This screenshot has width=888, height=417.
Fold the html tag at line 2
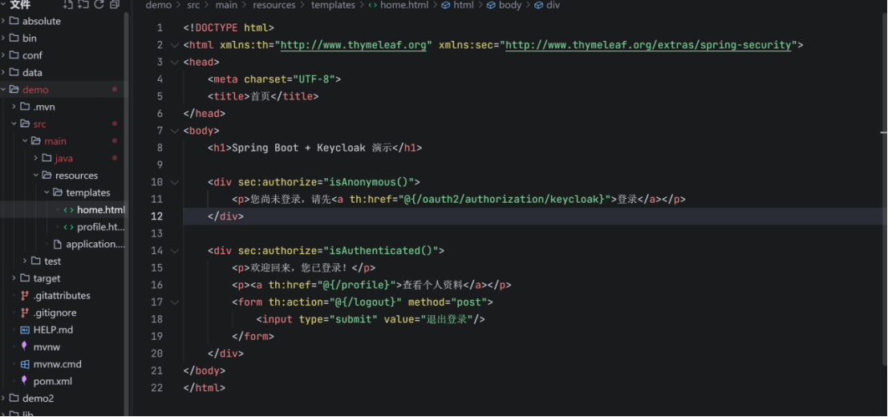(x=174, y=45)
